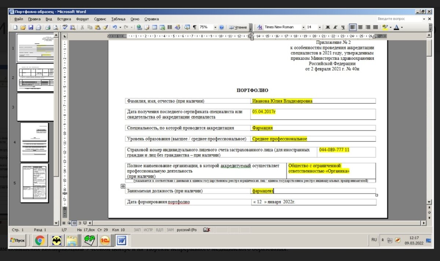Click Next Page double-arrow browse button
The height and width of the screenshot is (261, 440).
pyautogui.click(x=429, y=217)
